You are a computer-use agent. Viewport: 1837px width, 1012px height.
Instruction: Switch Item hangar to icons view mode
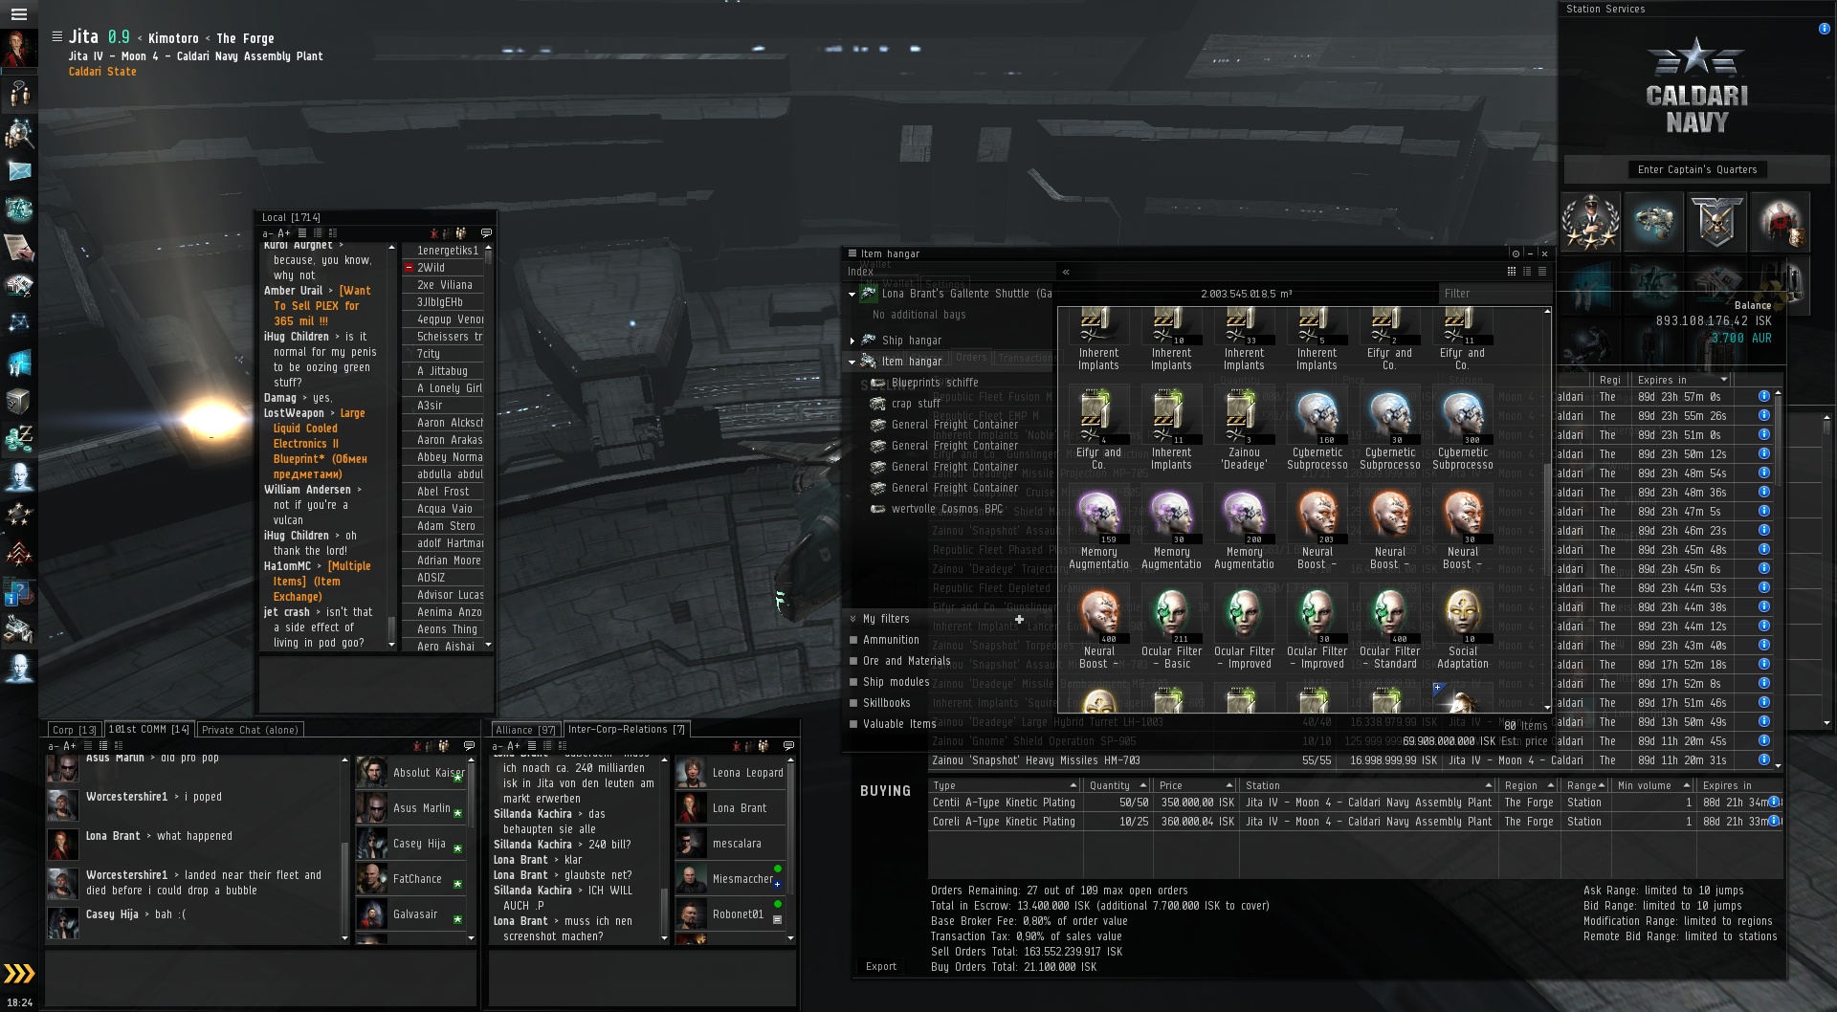[1512, 272]
